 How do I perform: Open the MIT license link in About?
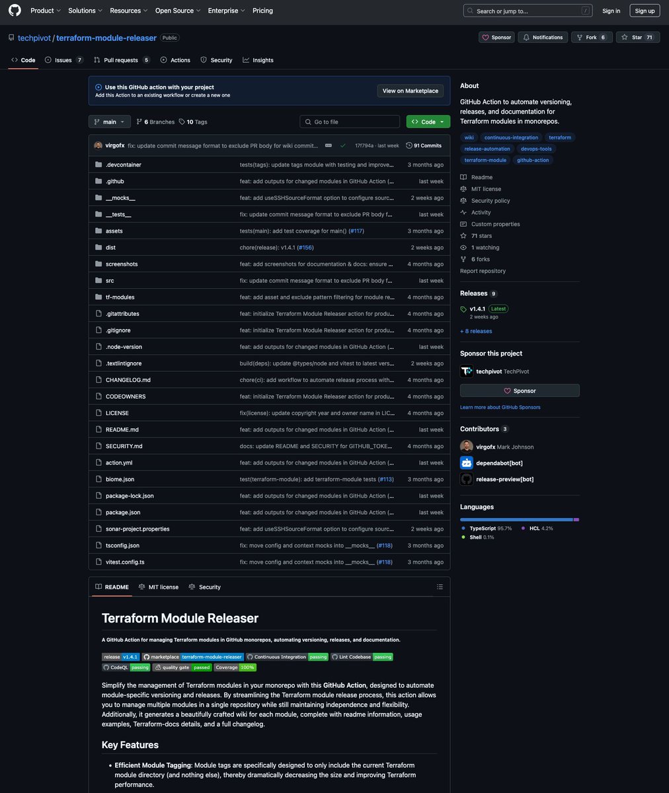tap(486, 189)
